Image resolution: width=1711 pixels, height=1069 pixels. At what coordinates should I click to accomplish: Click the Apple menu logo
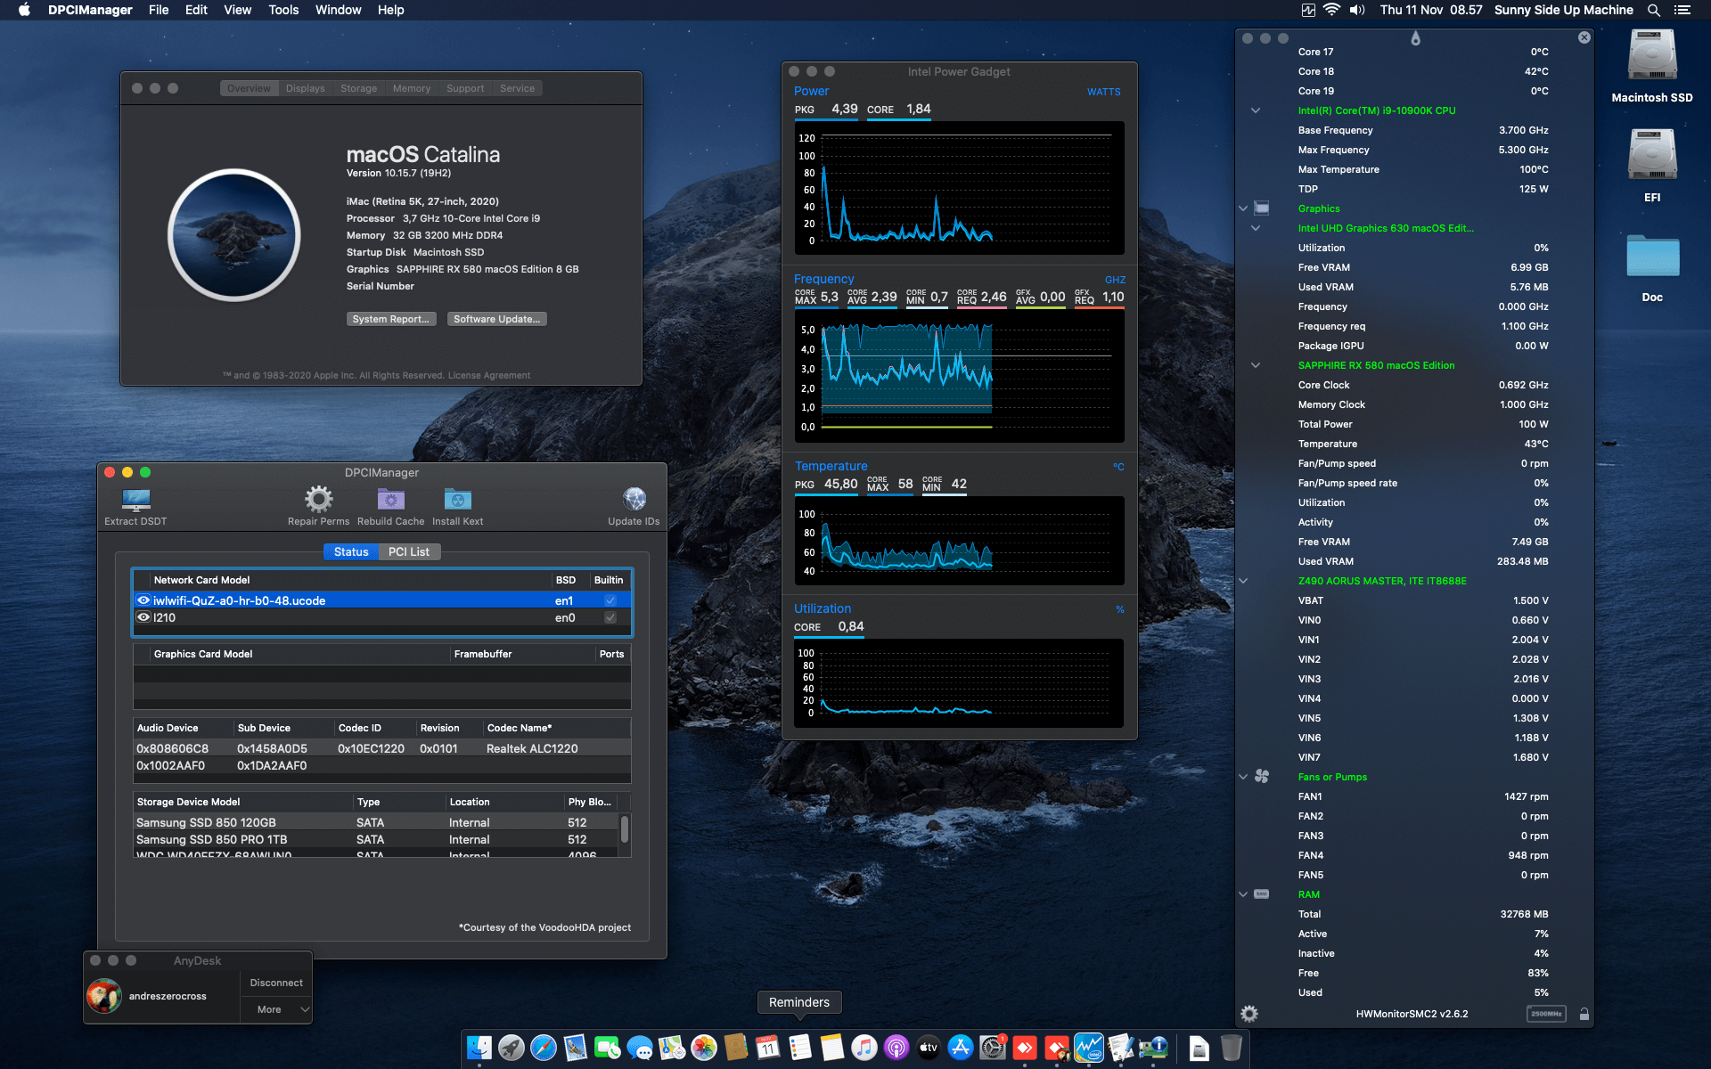pyautogui.click(x=24, y=10)
